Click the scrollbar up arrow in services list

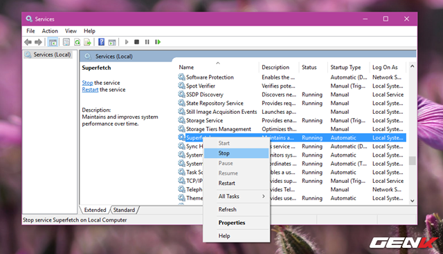tap(413, 66)
